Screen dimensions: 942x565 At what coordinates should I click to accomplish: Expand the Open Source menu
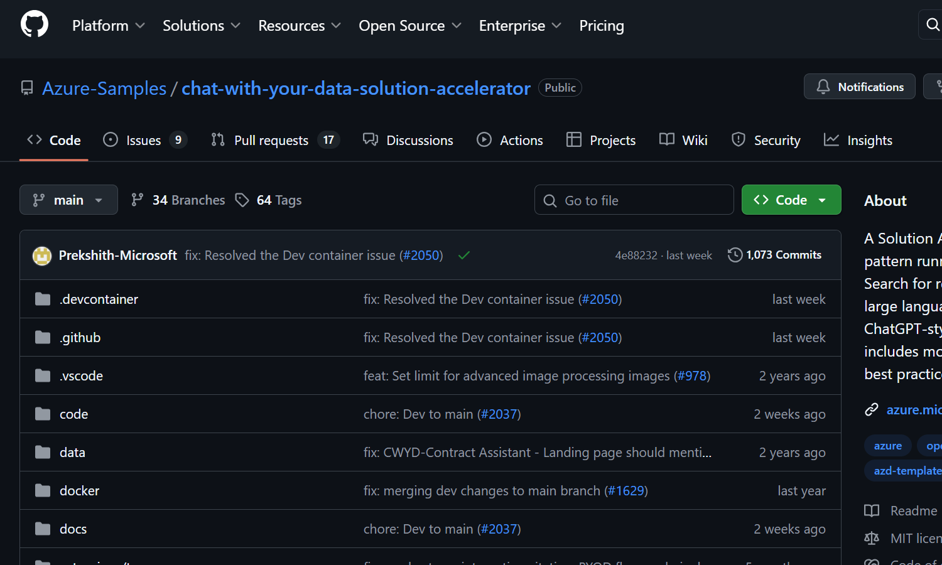tap(409, 26)
